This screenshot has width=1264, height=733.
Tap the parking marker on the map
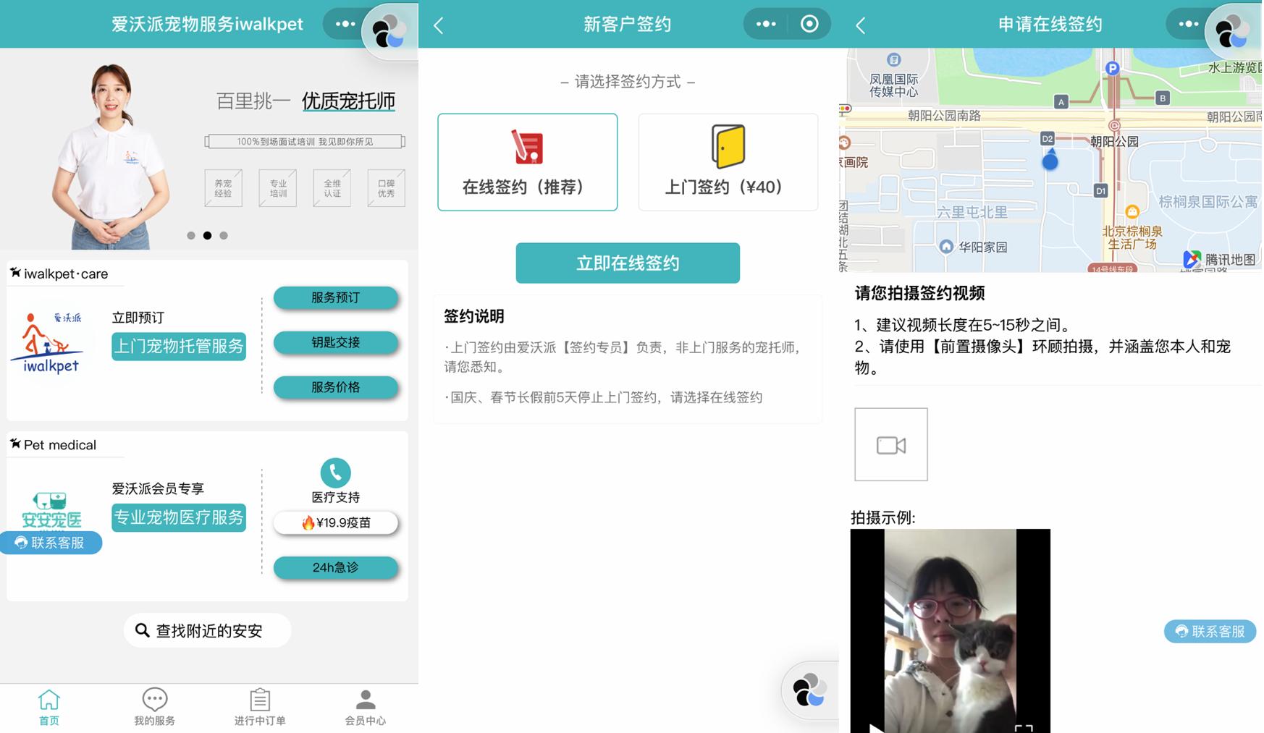[1113, 69]
